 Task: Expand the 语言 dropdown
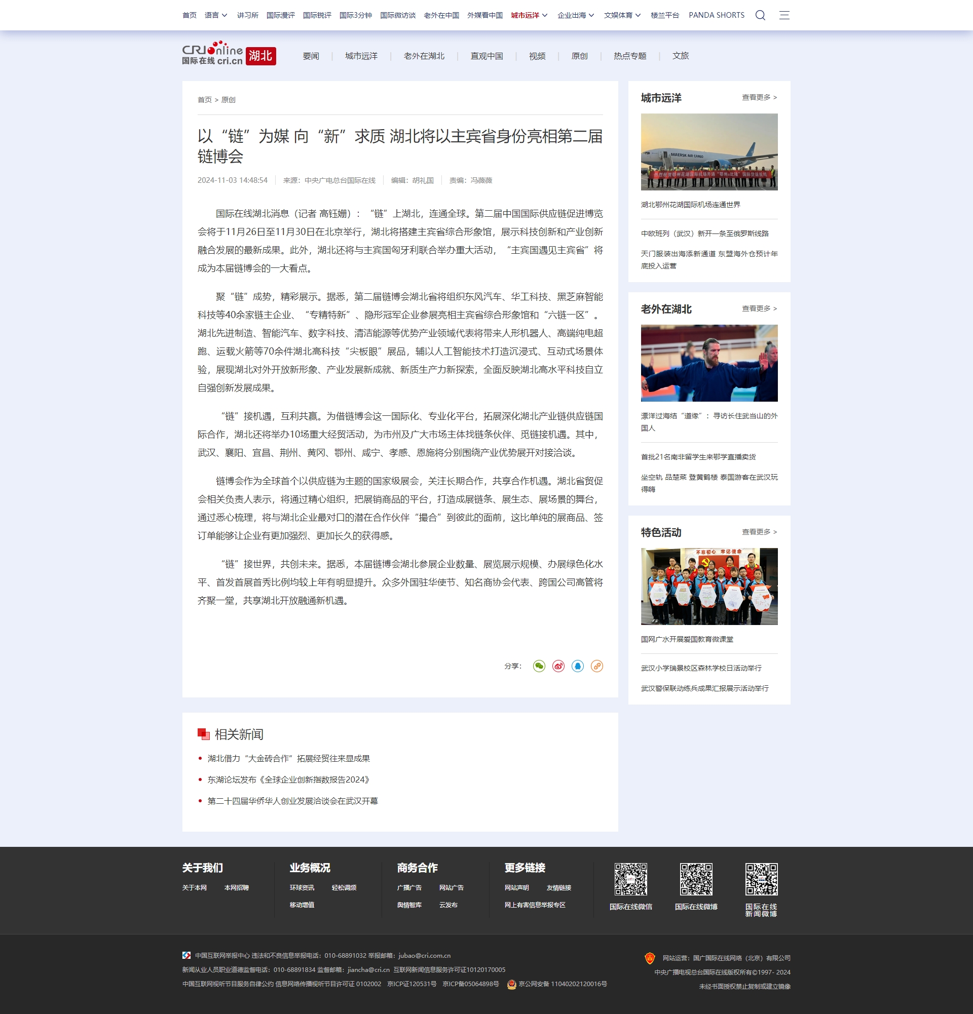216,15
